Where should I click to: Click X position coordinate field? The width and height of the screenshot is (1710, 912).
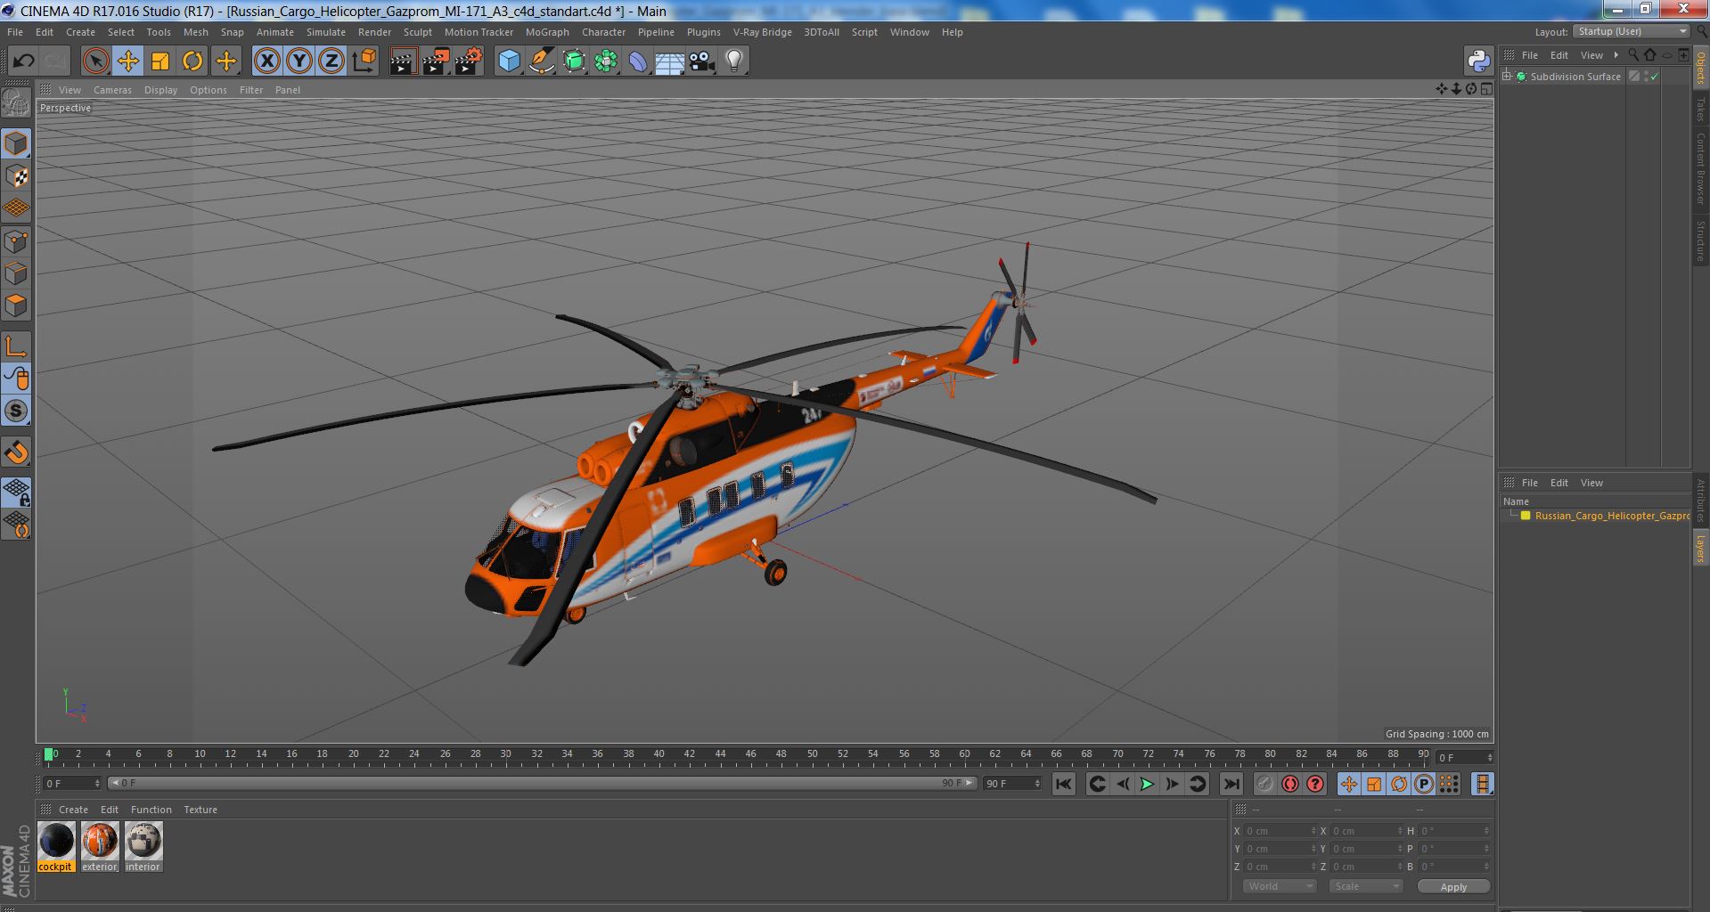click(x=1279, y=831)
